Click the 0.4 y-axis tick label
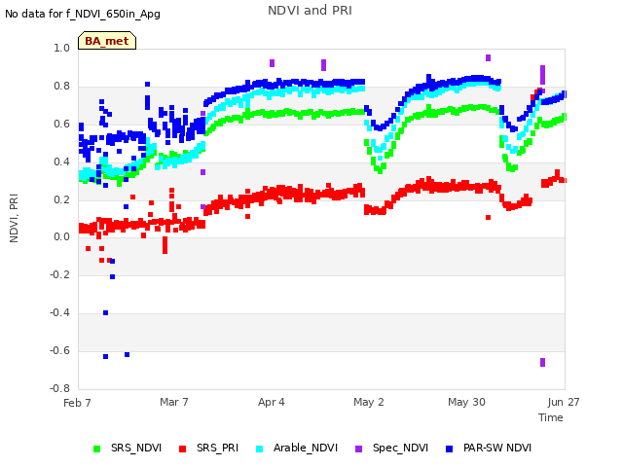Image resolution: width=623 pixels, height=467 pixels. [x=62, y=162]
